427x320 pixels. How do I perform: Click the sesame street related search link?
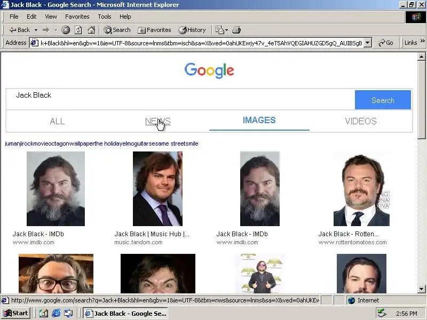tap(167, 143)
